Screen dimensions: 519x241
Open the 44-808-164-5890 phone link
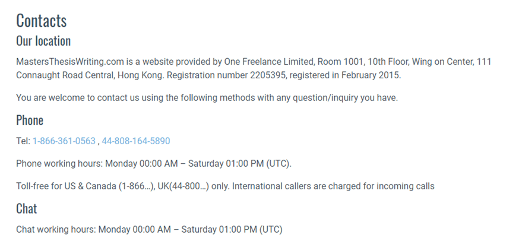pos(136,141)
